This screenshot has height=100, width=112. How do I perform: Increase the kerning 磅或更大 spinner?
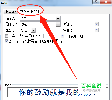tap(63, 35)
